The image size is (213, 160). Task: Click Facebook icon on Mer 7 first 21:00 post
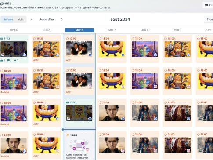[x=123, y=119]
